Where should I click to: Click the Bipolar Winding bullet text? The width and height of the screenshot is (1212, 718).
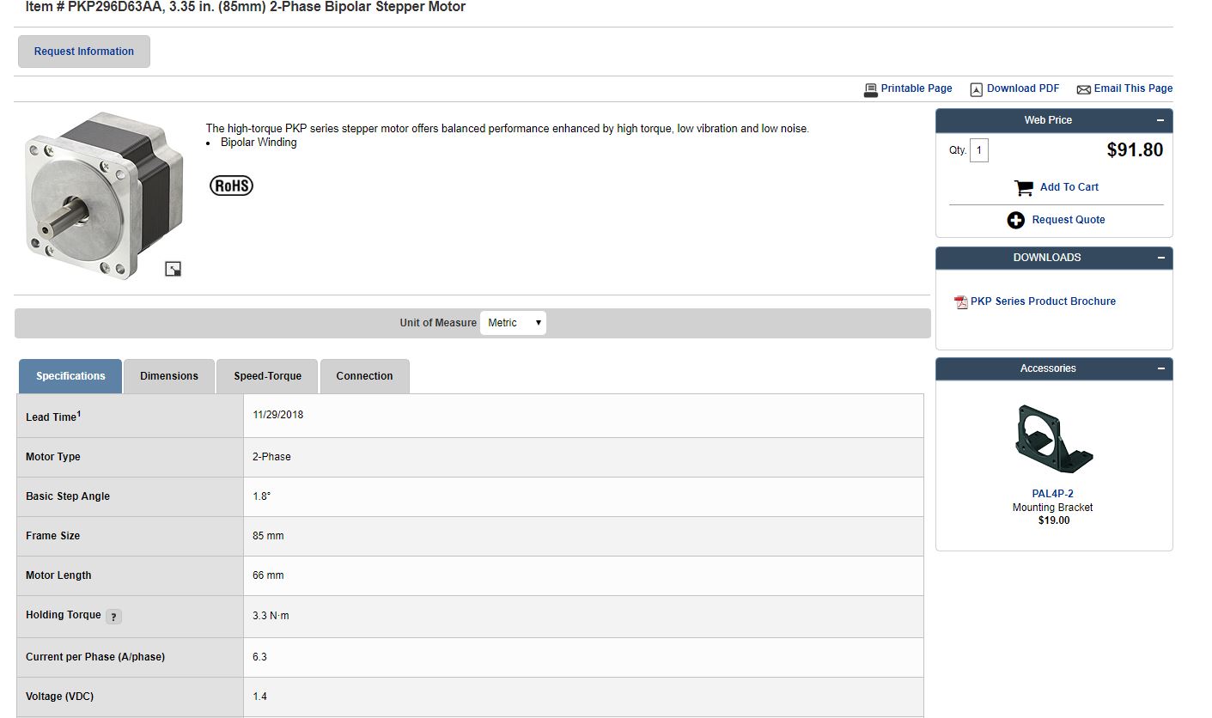tap(259, 143)
